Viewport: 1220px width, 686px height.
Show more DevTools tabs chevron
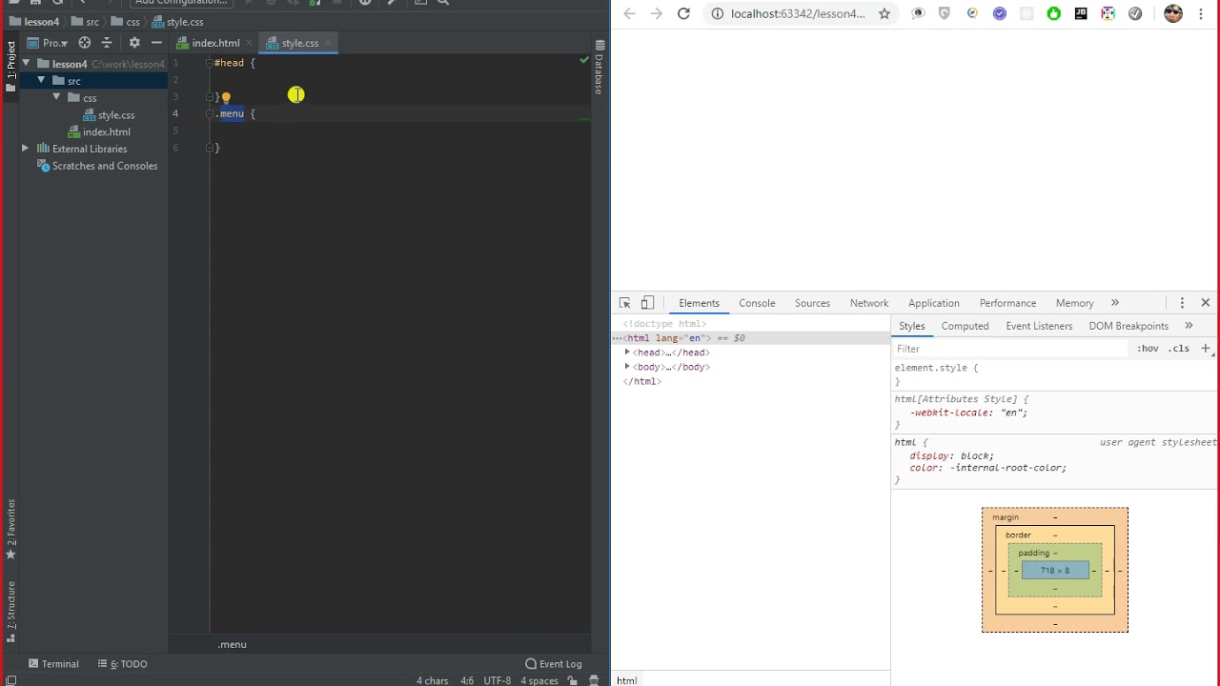coord(1115,303)
